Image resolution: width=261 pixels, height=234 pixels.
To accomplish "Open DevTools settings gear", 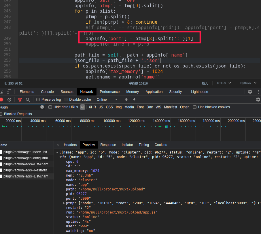I will pos(250,92).
